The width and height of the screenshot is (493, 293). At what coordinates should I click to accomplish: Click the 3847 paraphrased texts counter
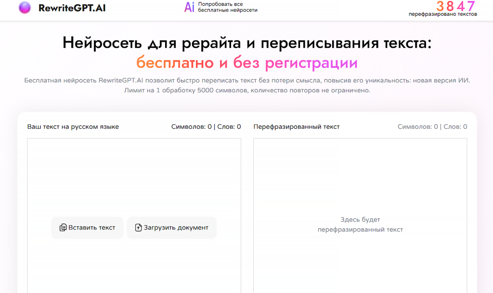click(x=456, y=6)
